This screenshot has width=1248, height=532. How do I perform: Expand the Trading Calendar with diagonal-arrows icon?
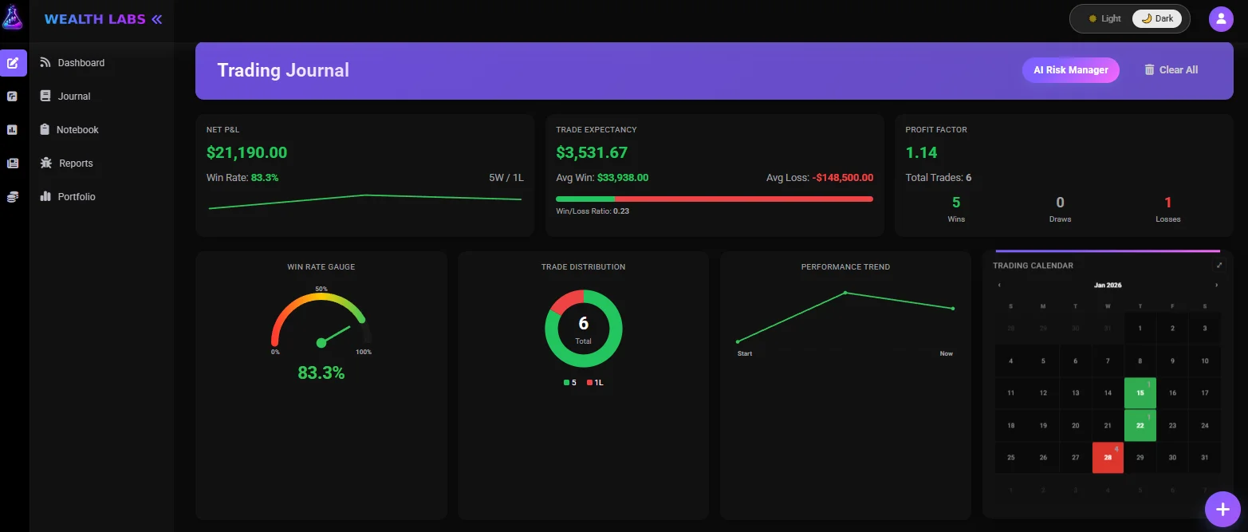point(1218,264)
